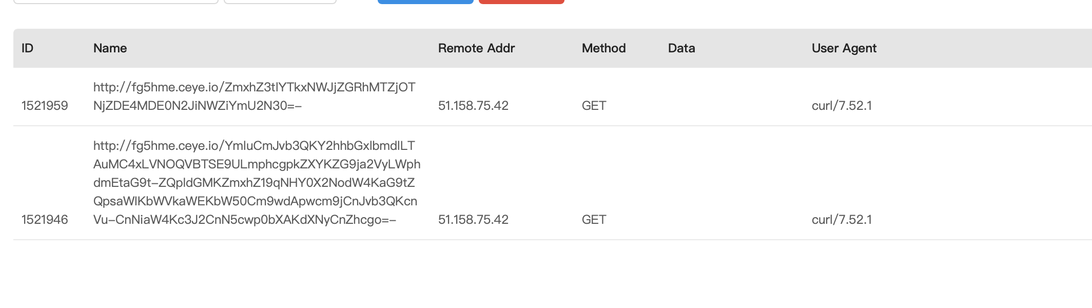This screenshot has width=1092, height=308.
Task: Click the red button above the table
Action: click(521, 2)
